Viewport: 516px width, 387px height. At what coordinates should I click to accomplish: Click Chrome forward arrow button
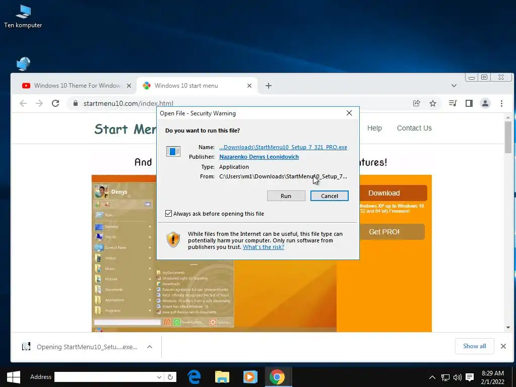[x=39, y=103]
